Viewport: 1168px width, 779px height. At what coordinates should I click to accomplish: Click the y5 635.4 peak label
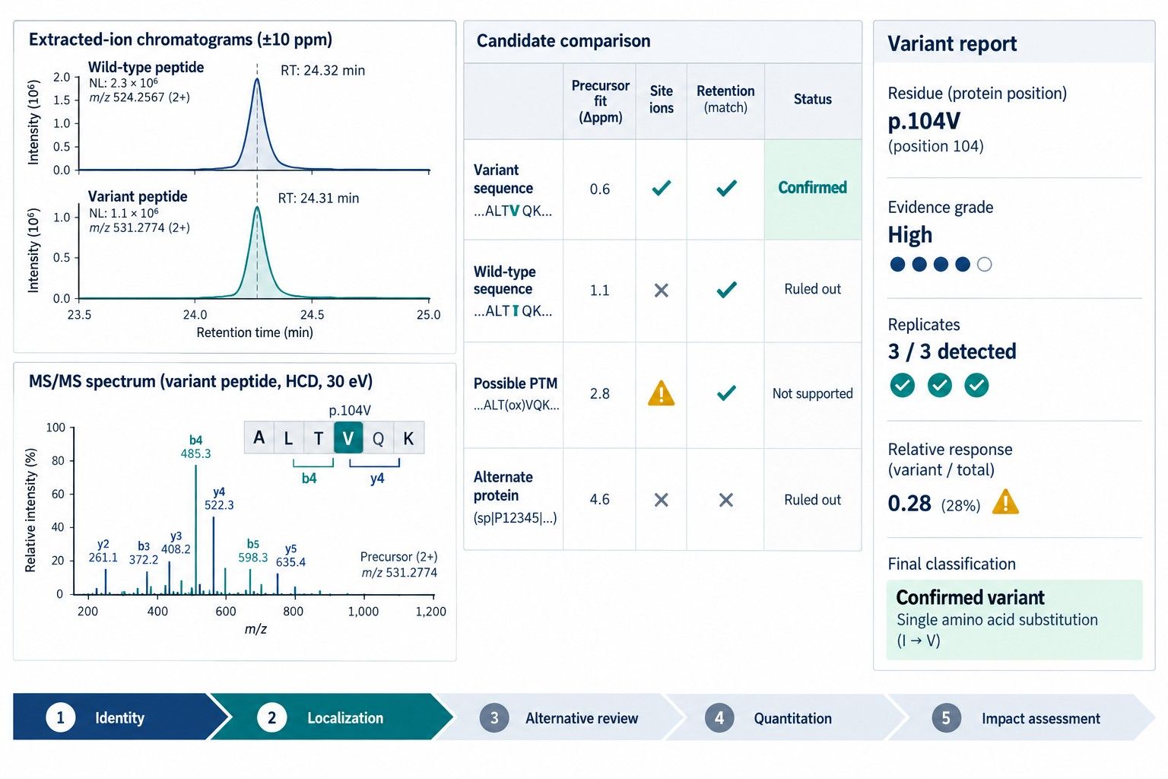click(290, 555)
